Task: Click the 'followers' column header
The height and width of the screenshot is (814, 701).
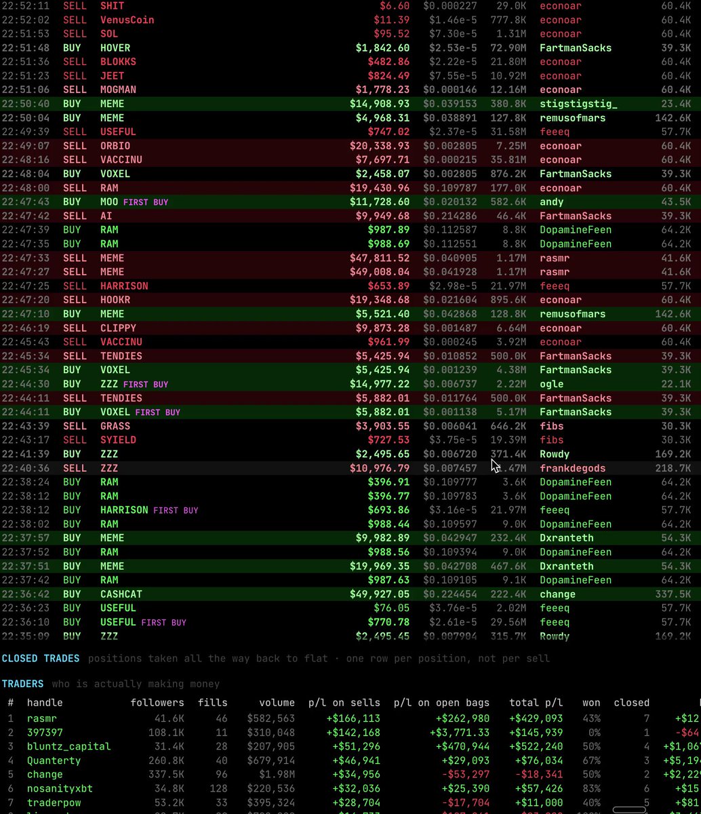Action: [157, 703]
